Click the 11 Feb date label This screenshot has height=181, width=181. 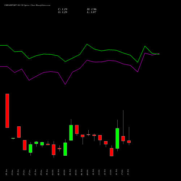click(x=99, y=172)
